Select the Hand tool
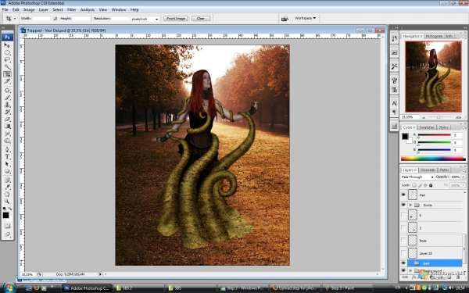 pyautogui.click(x=7, y=195)
